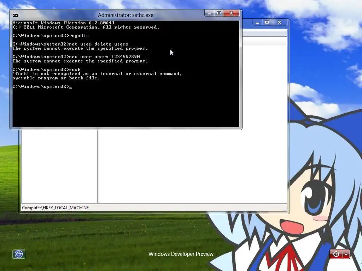Image resolution: width=362 pixels, height=271 pixels.
Task: Click the Registry Editor resize grip corner
Action: pyautogui.click(x=285, y=210)
